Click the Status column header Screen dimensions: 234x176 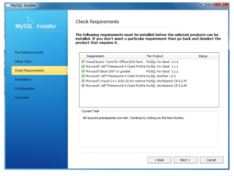tap(205, 56)
